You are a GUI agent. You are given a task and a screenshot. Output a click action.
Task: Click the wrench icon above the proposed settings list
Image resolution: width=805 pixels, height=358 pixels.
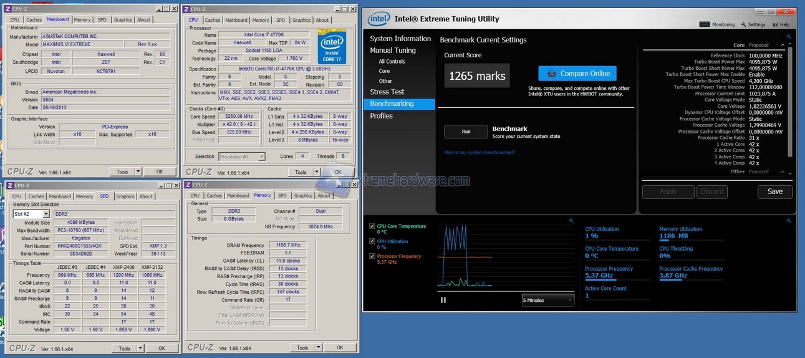(789, 37)
